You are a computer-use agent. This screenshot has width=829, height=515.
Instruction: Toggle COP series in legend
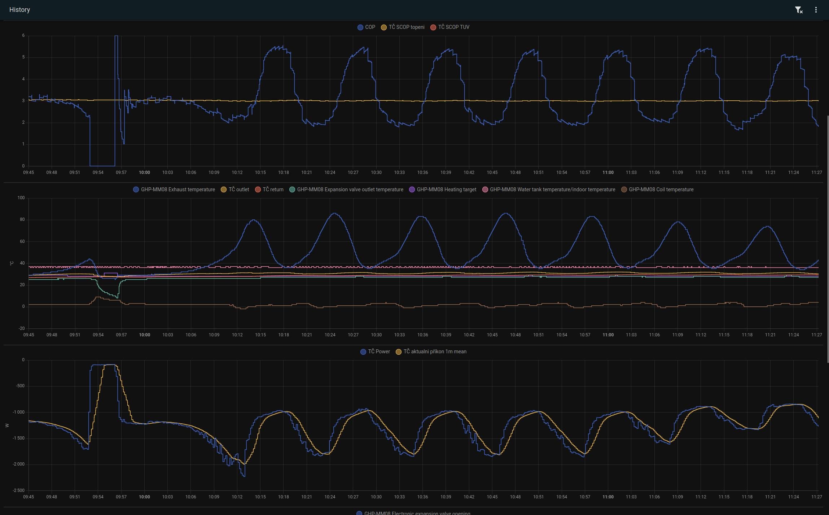click(x=370, y=27)
